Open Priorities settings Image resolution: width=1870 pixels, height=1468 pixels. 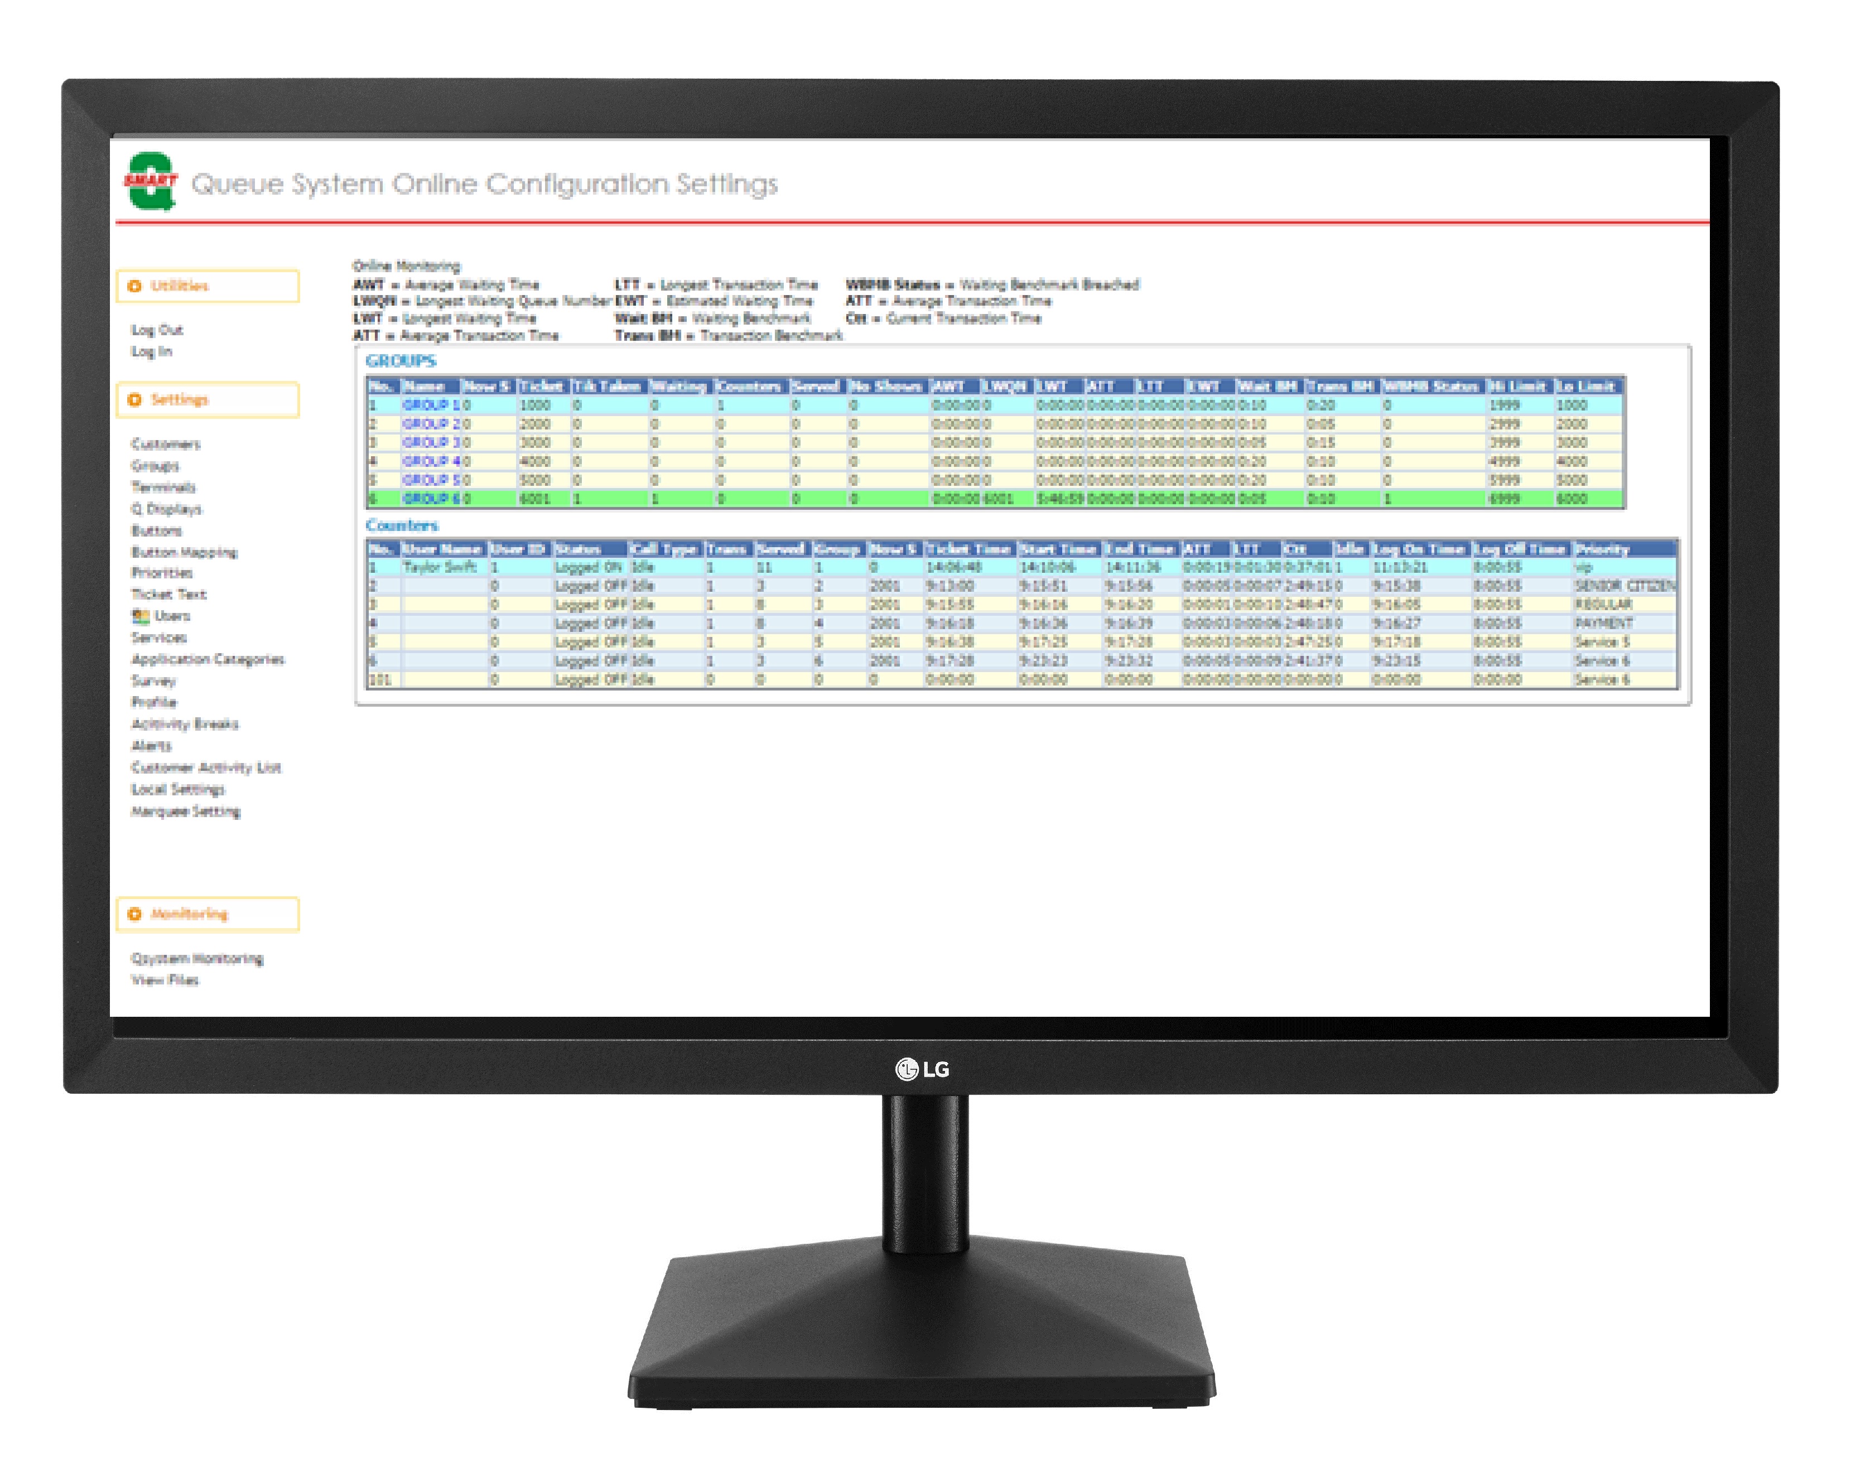[x=162, y=572]
